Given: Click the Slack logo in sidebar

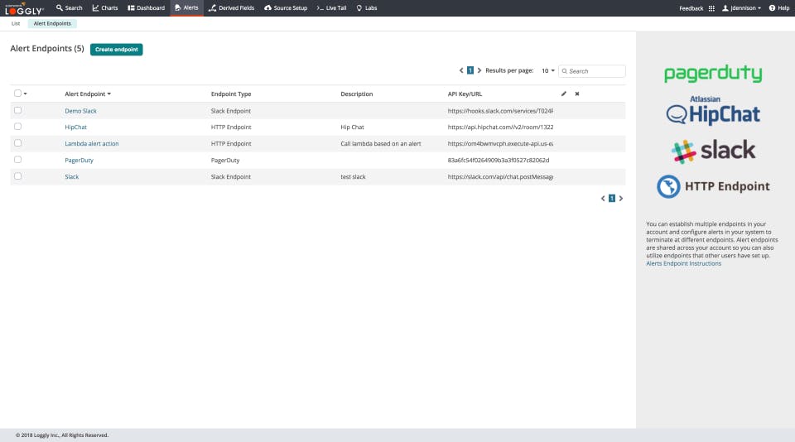Looking at the screenshot, I should pyautogui.click(x=713, y=151).
